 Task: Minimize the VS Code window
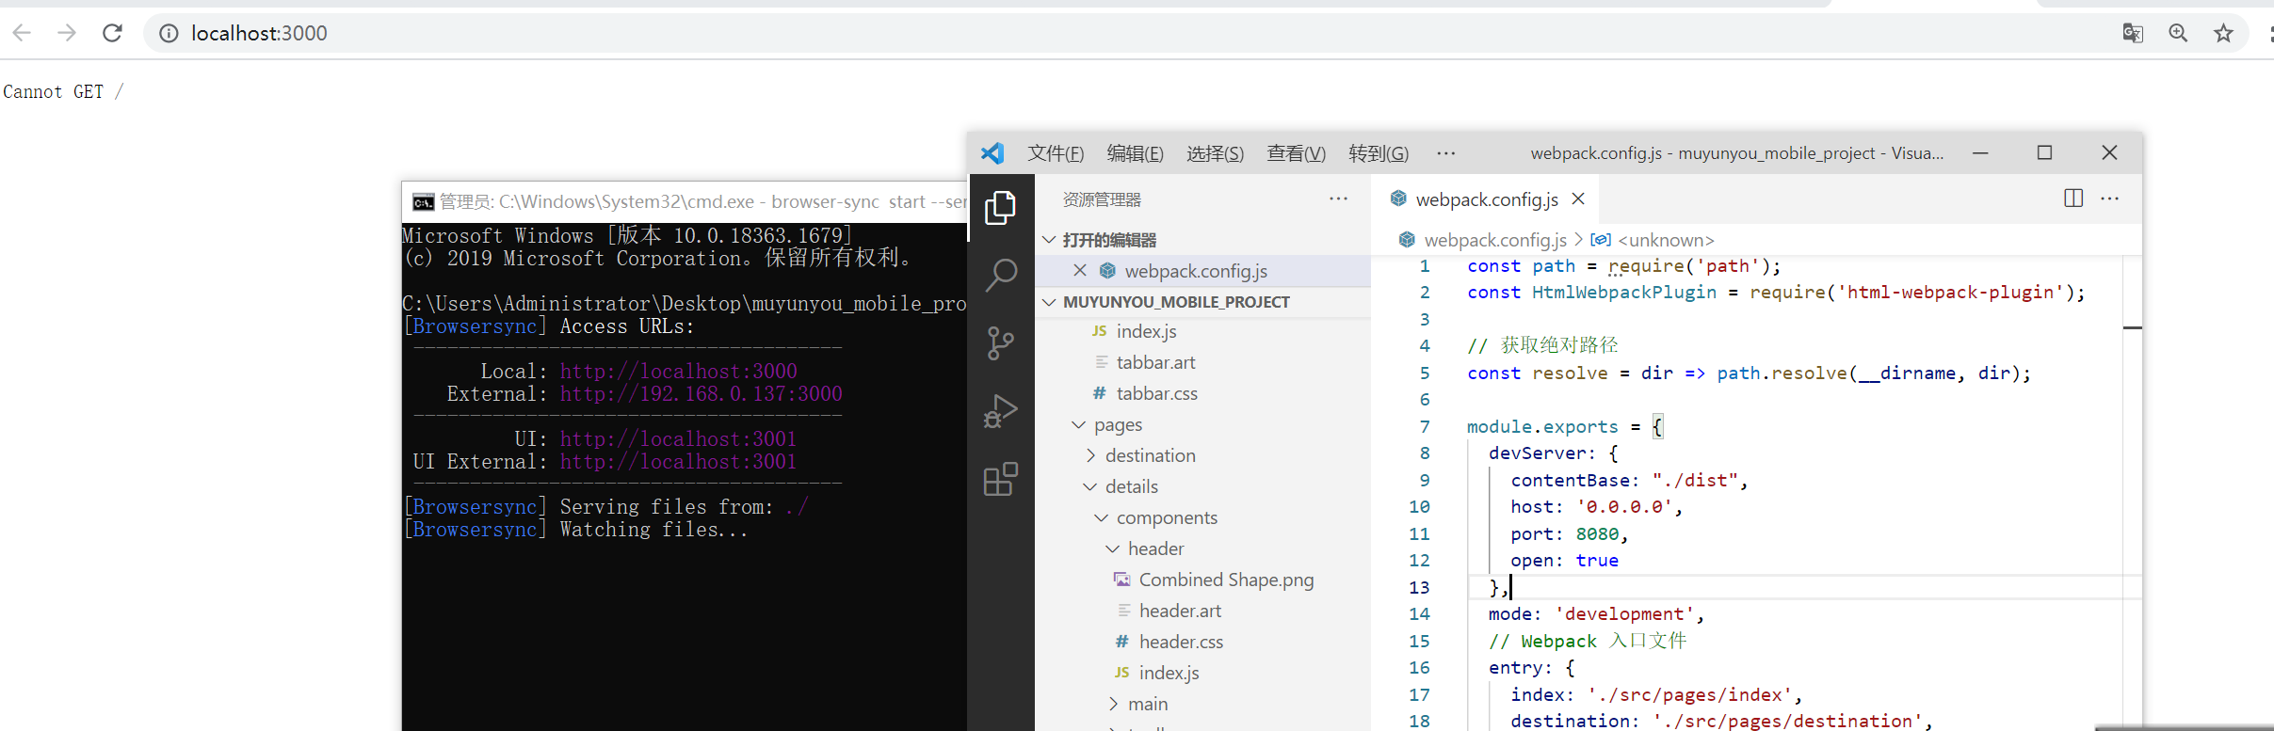pyautogui.click(x=1980, y=153)
